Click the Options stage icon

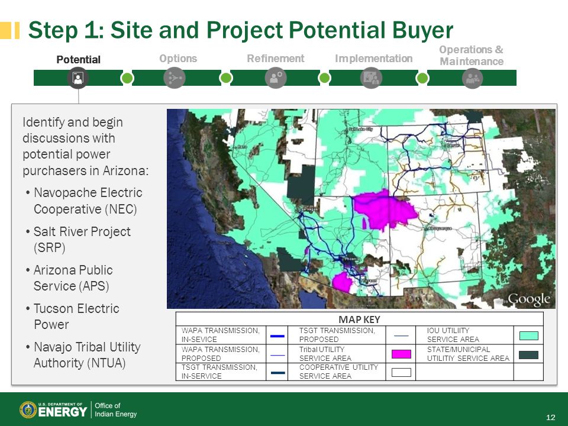pos(175,78)
